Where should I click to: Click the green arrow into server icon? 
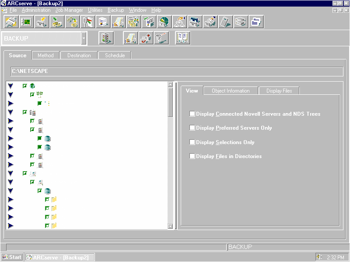(149, 22)
